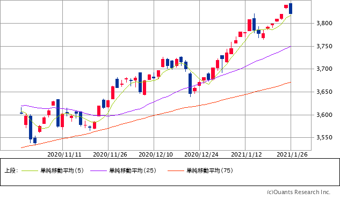Click the 3,650 price axis label
Screen dimensions: 340x200
(x=324, y=92)
